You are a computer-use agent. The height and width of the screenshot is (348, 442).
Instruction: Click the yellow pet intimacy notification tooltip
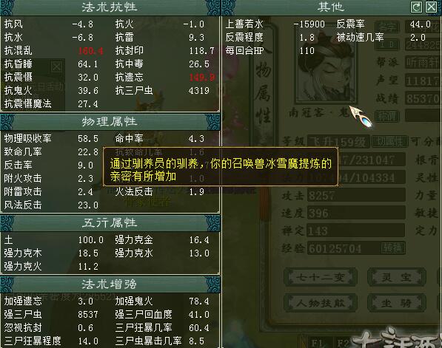pos(221,166)
